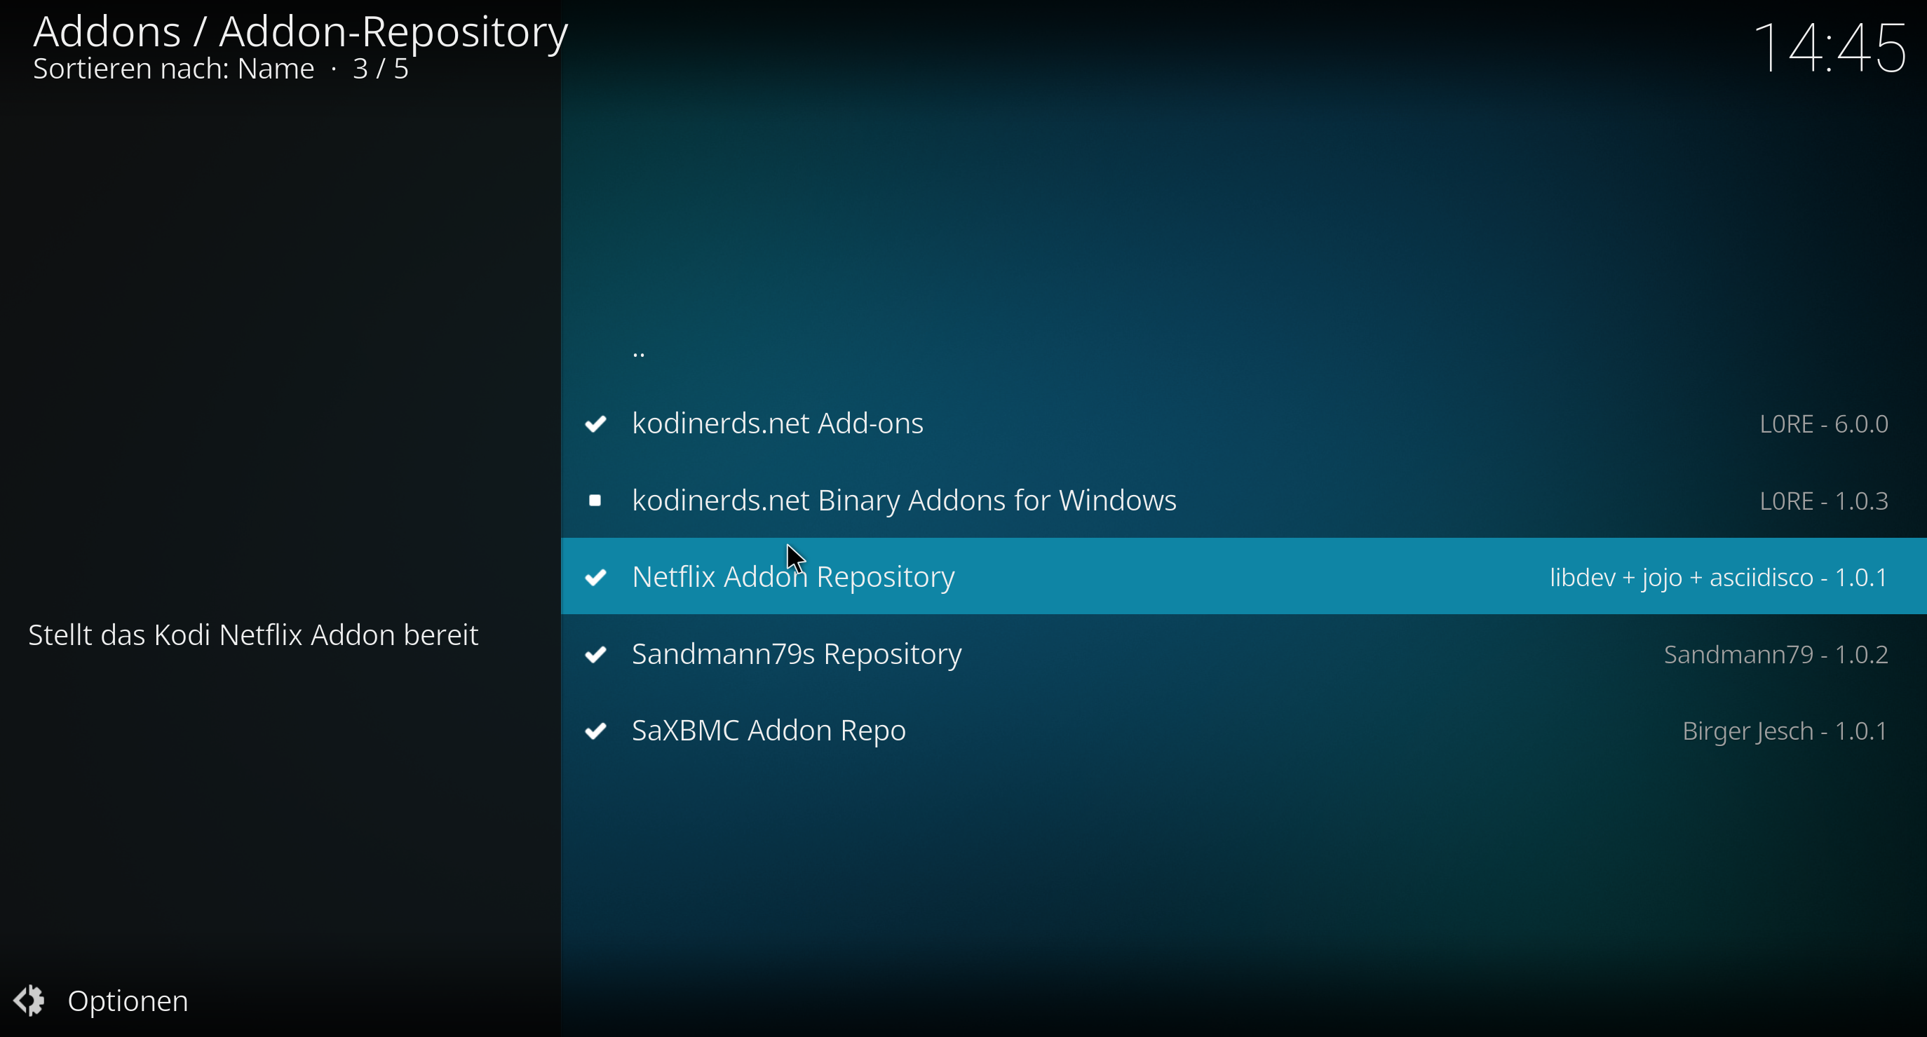Click libdev + jojo + asciidisco - 1.0.1 label
Screen dimensions: 1927x1037
pos(1719,578)
